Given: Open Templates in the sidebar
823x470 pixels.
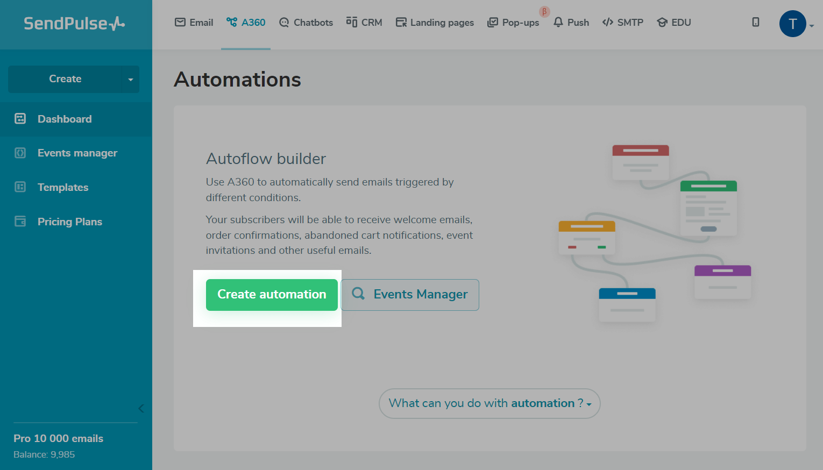Looking at the screenshot, I should pos(76,188).
